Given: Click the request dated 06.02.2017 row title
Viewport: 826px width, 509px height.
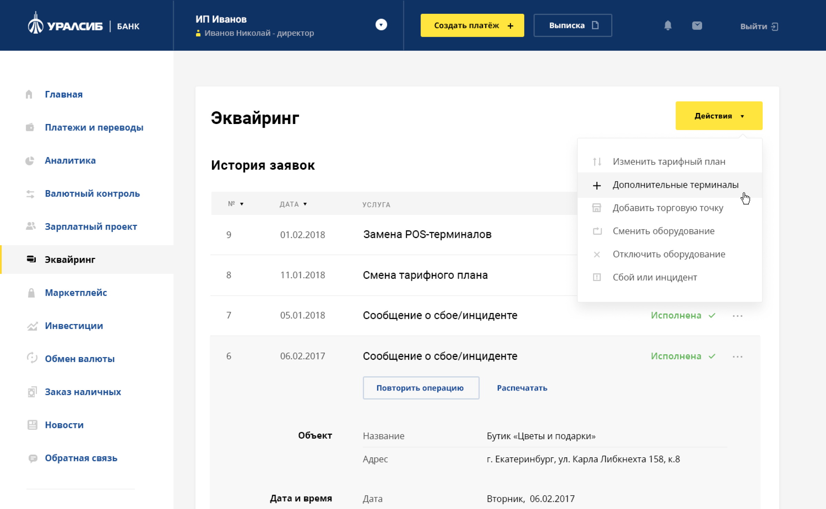Looking at the screenshot, I should 440,356.
